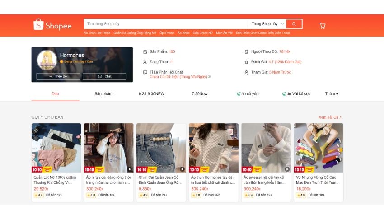Click the Shopee logo

(52, 24)
